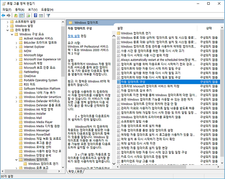Screen dimensions: 225x179
Task: Expand the 소프트웨어 설정 tree node
Action: tap(7, 22)
